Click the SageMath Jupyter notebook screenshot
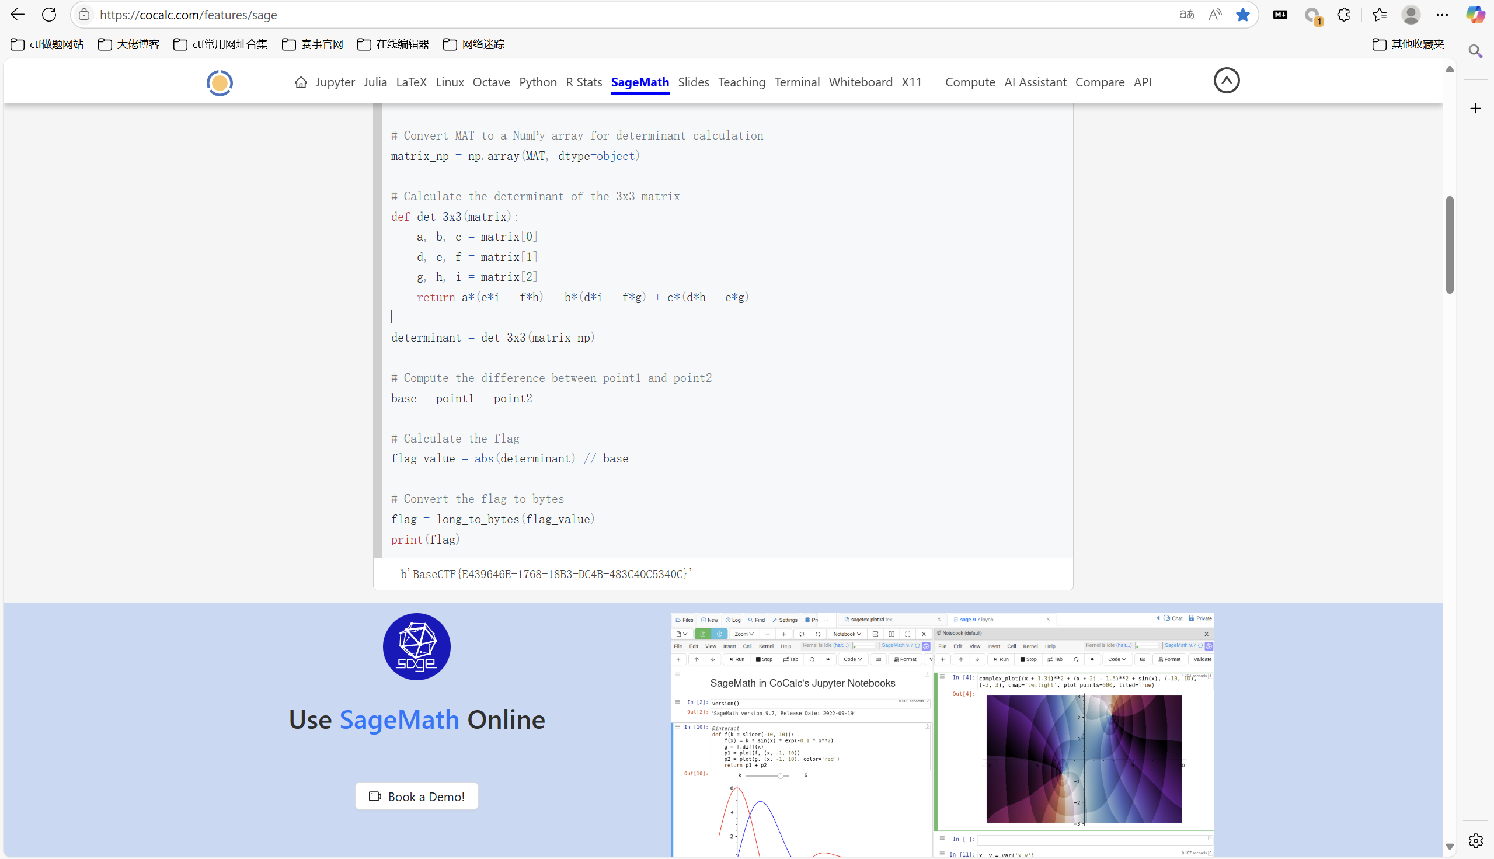 [942, 735]
